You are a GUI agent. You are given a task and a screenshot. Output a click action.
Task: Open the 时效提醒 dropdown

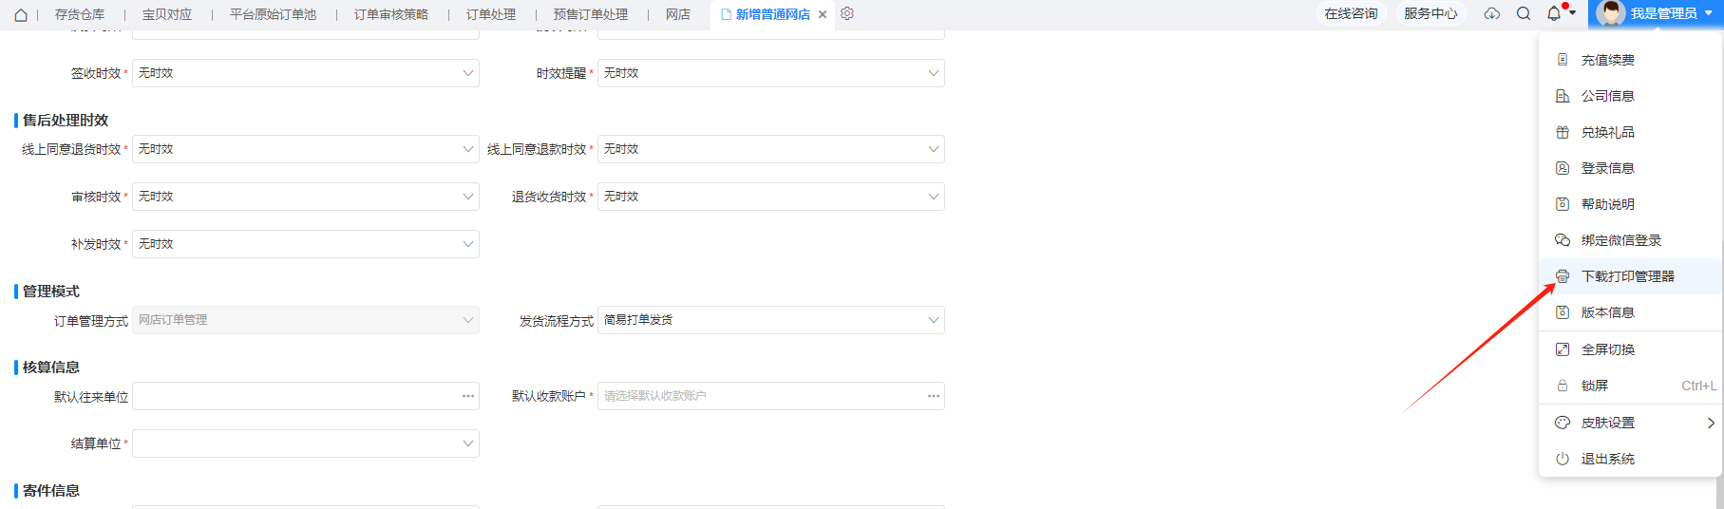point(771,73)
